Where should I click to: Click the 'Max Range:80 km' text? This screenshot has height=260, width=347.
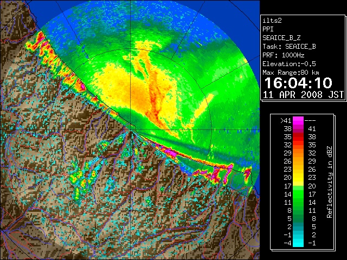[291, 73]
